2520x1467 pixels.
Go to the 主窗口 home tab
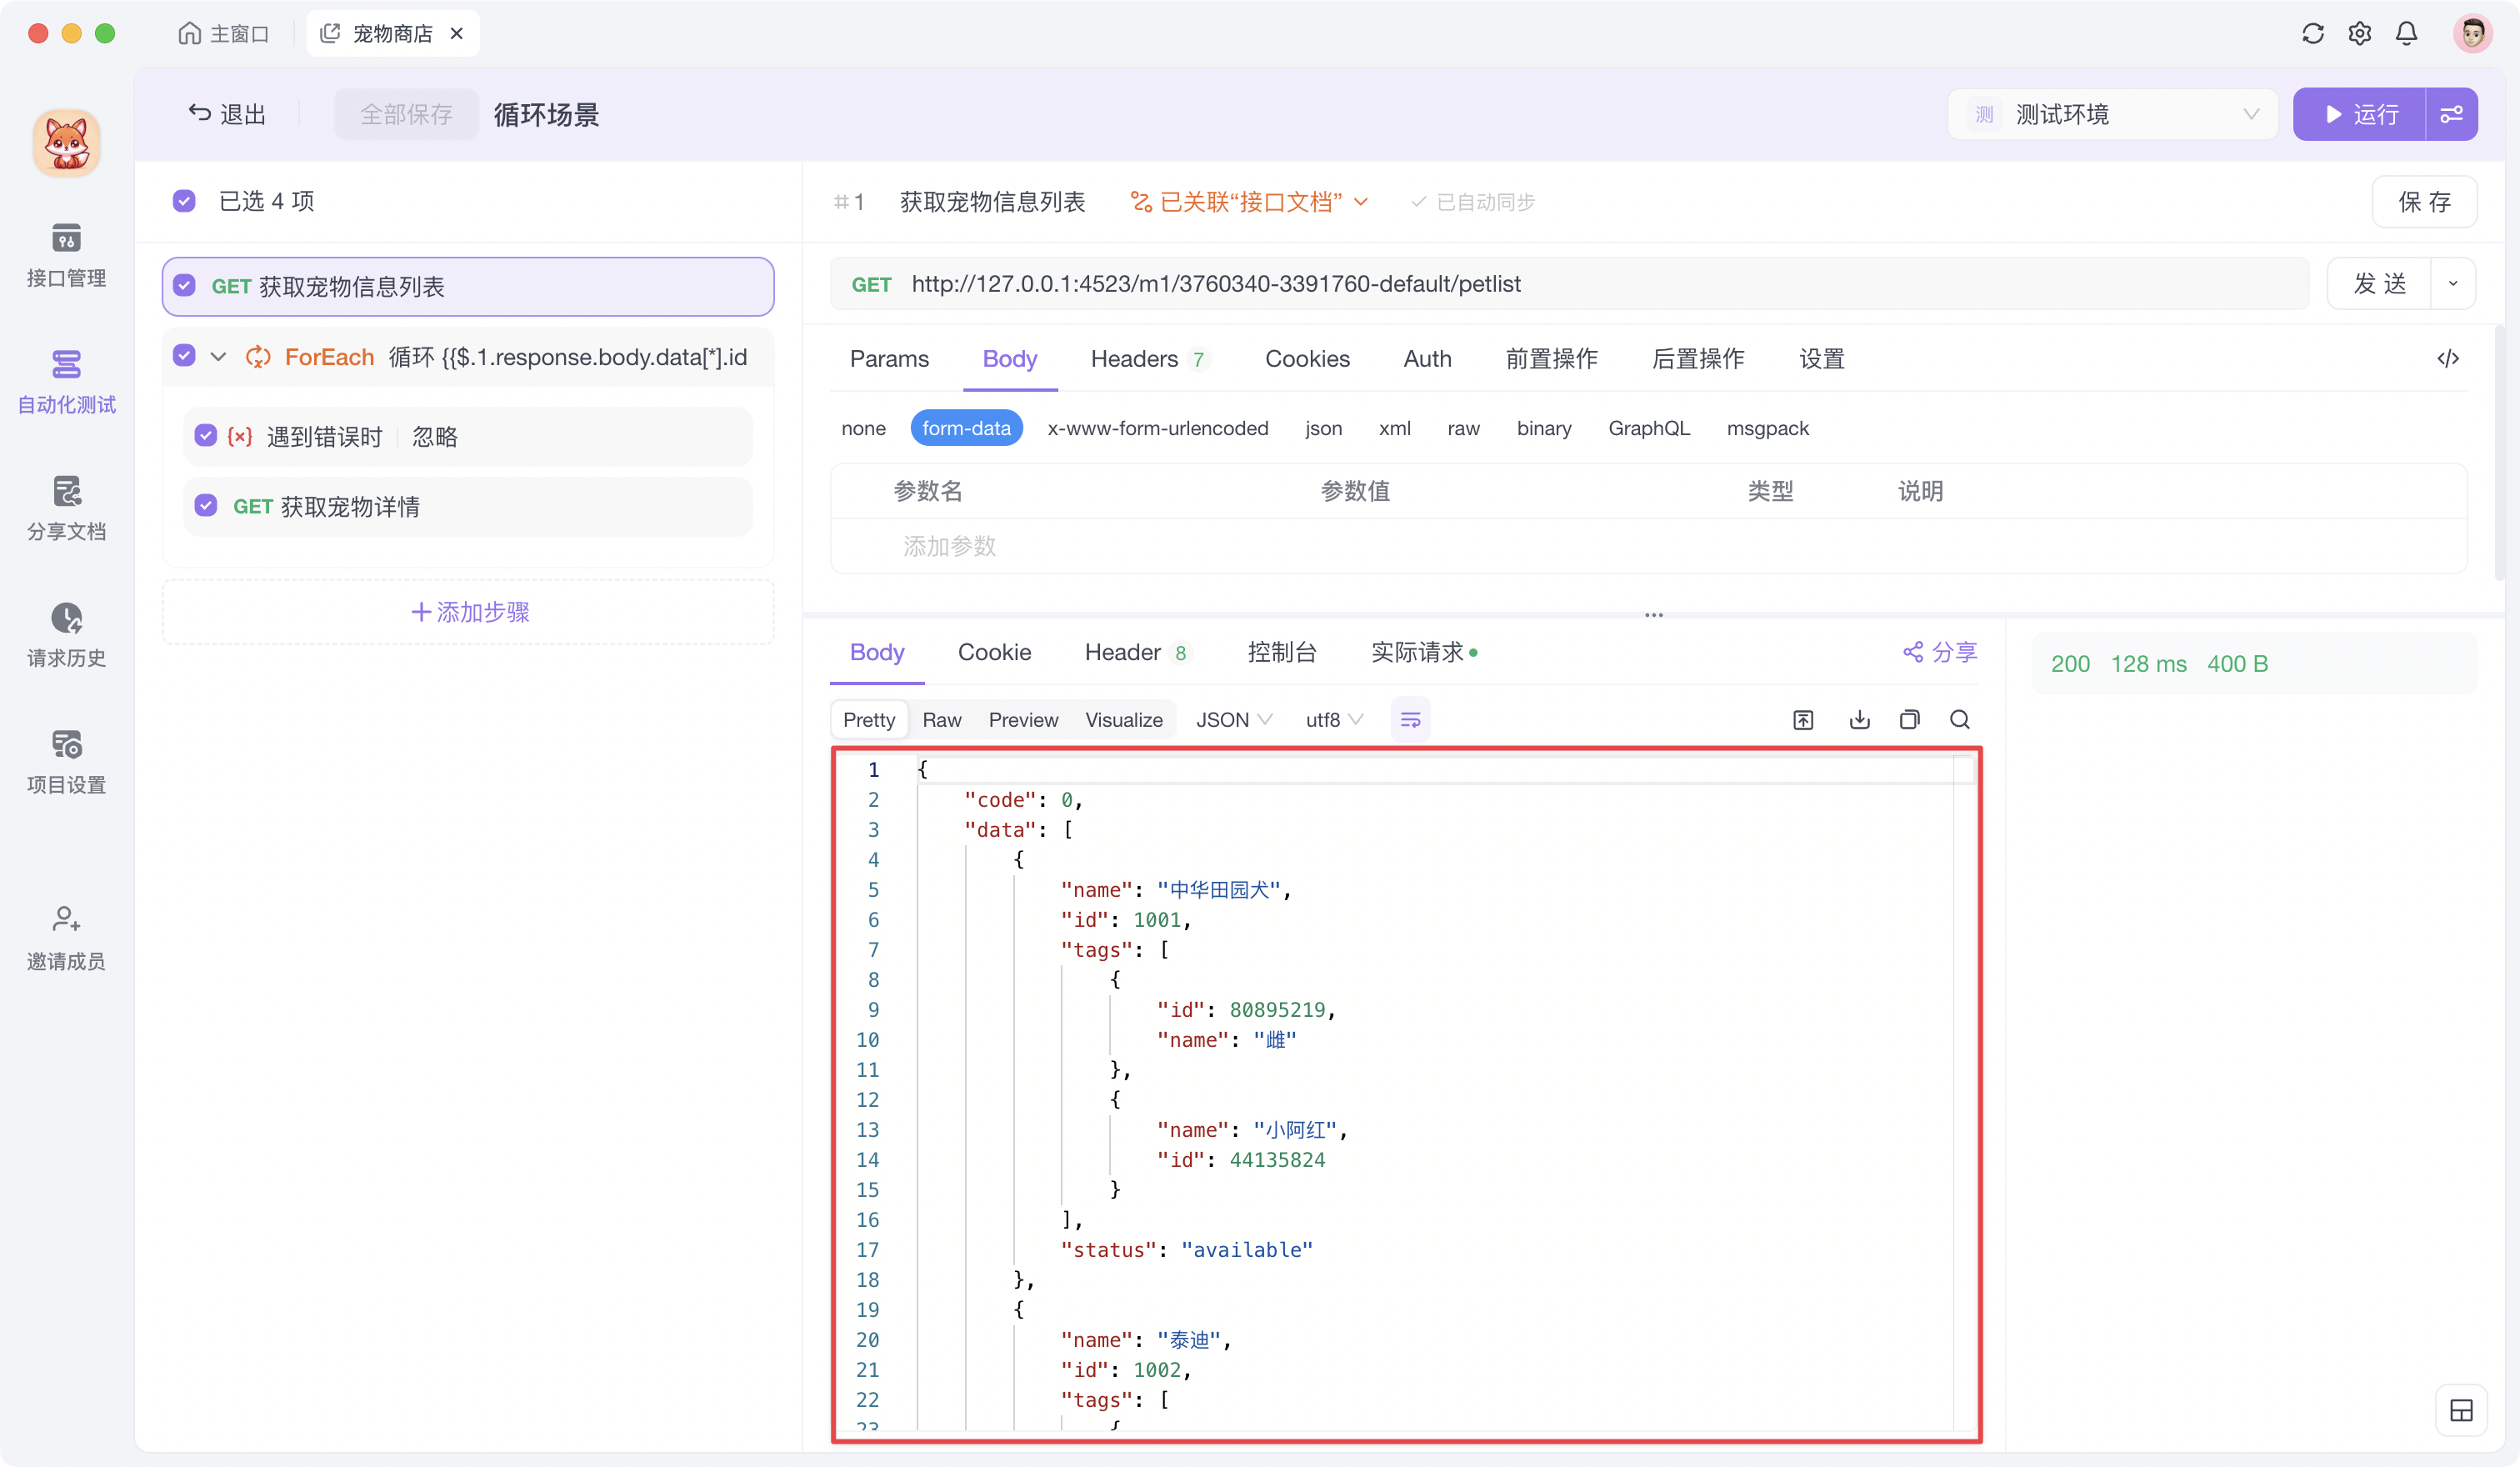pos(224,34)
